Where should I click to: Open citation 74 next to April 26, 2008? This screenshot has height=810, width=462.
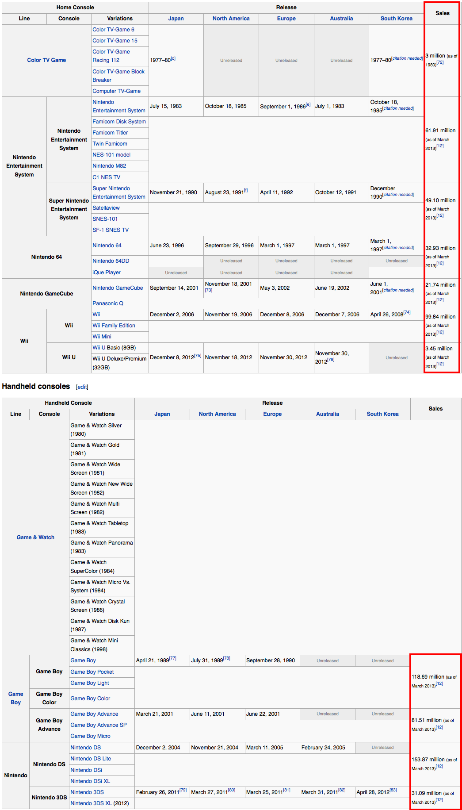click(407, 312)
